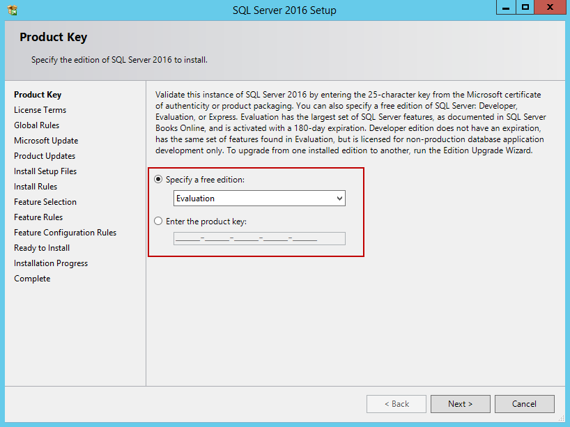This screenshot has width=570, height=427.
Task: Click the Feature Rules step text
Action: pos(38,217)
